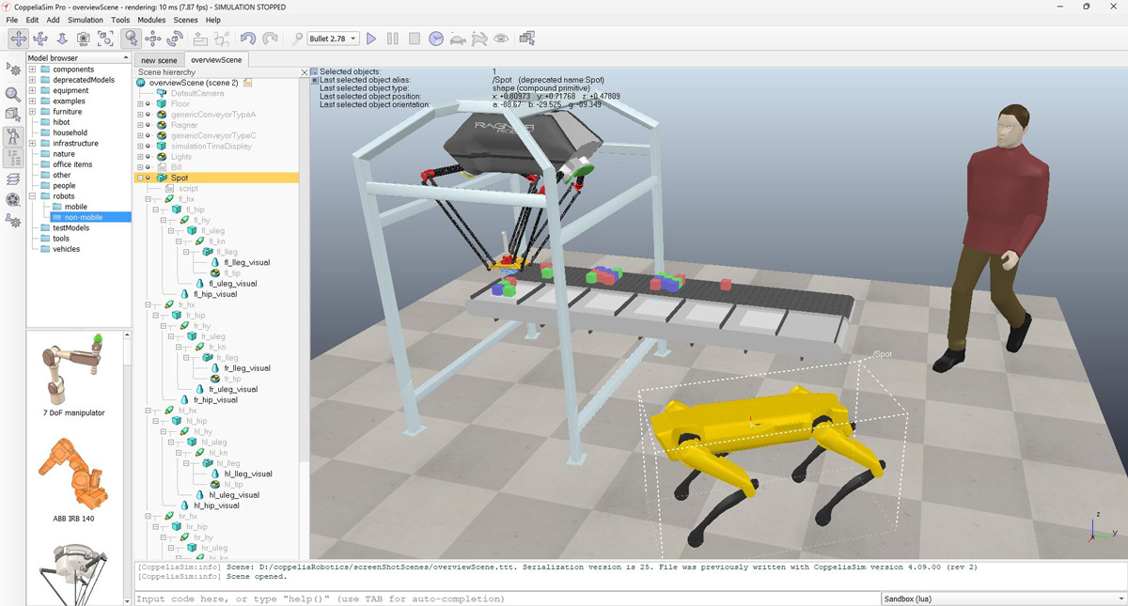
Task: Expand the Ragnar node in hierarchy
Action: pos(141,125)
